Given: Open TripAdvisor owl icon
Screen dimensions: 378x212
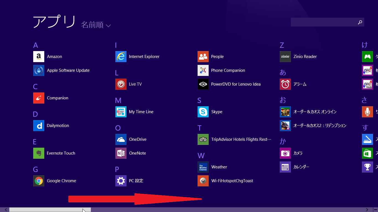Looking at the screenshot, I should click(x=203, y=139).
